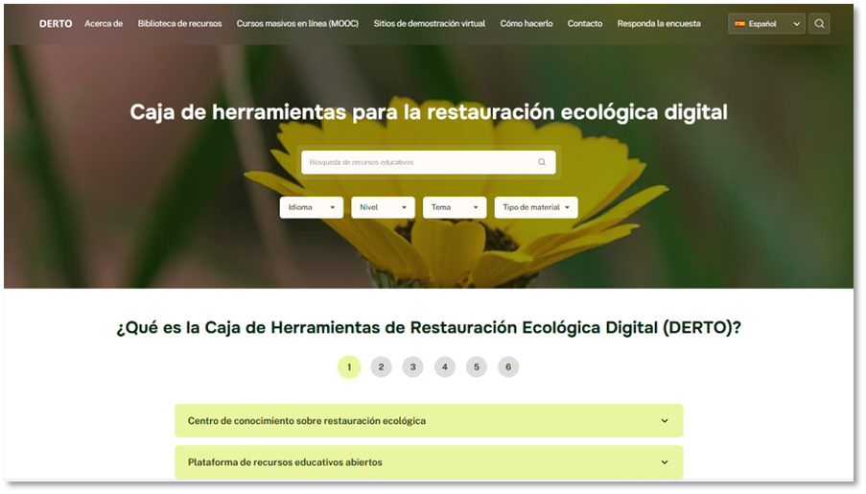Click the Spanish flag icon in the language selector
The height and width of the screenshot is (494, 866).
tap(740, 24)
